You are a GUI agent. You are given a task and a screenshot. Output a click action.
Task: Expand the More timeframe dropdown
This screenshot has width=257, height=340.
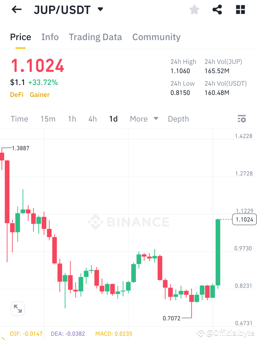pyautogui.click(x=144, y=119)
